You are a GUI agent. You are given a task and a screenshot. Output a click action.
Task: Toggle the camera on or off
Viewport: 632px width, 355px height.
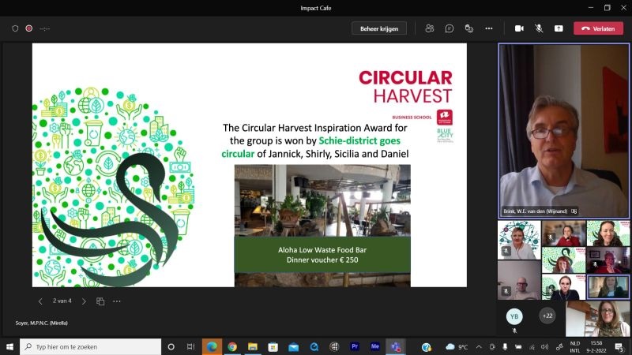pos(519,28)
